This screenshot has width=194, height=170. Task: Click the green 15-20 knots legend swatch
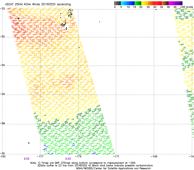[x=138, y=3]
